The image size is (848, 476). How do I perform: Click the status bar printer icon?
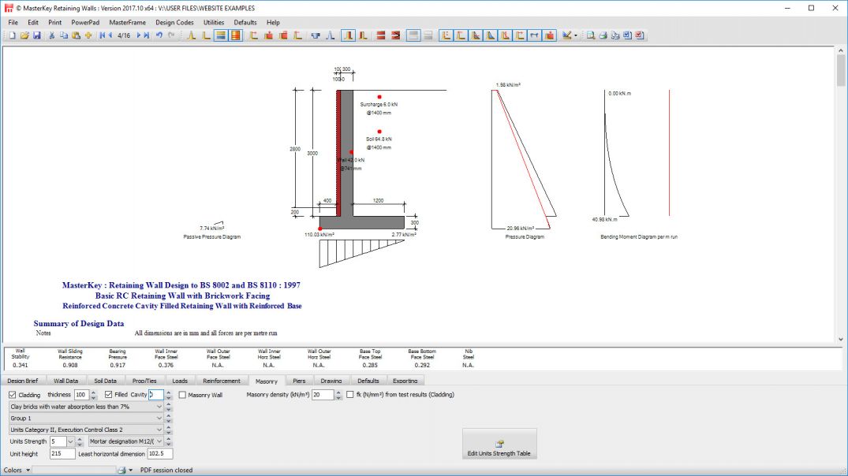[x=121, y=470]
